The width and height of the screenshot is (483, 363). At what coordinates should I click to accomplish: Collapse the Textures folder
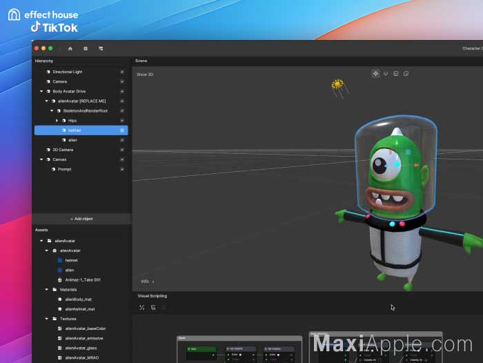point(46,319)
